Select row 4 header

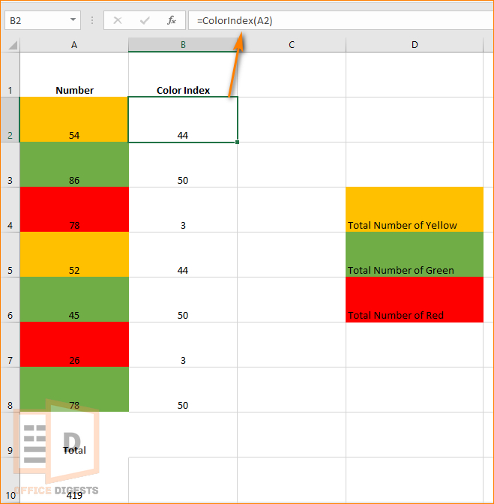coord(10,209)
